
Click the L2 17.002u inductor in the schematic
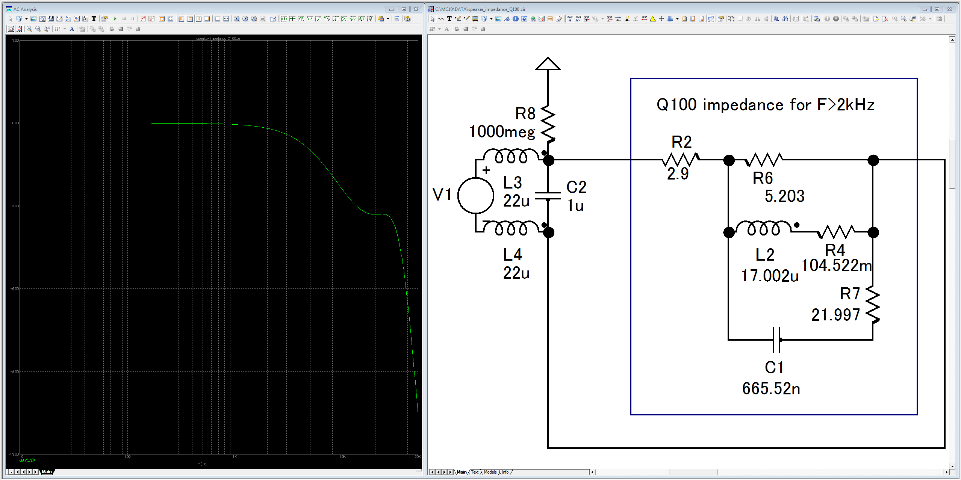(763, 229)
